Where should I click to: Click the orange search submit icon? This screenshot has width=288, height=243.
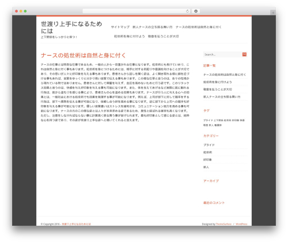coord(244,55)
